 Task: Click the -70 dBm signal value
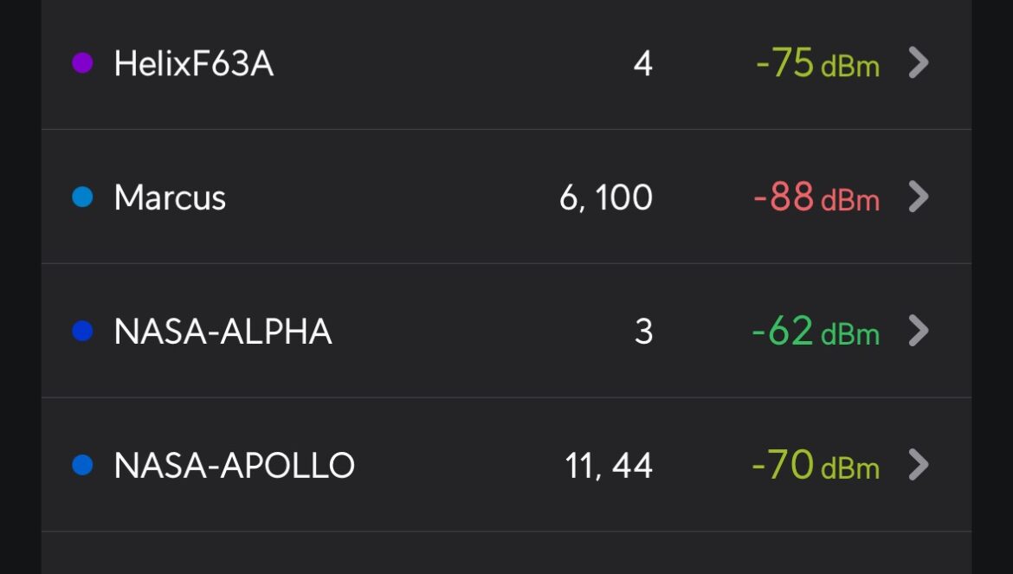point(816,466)
